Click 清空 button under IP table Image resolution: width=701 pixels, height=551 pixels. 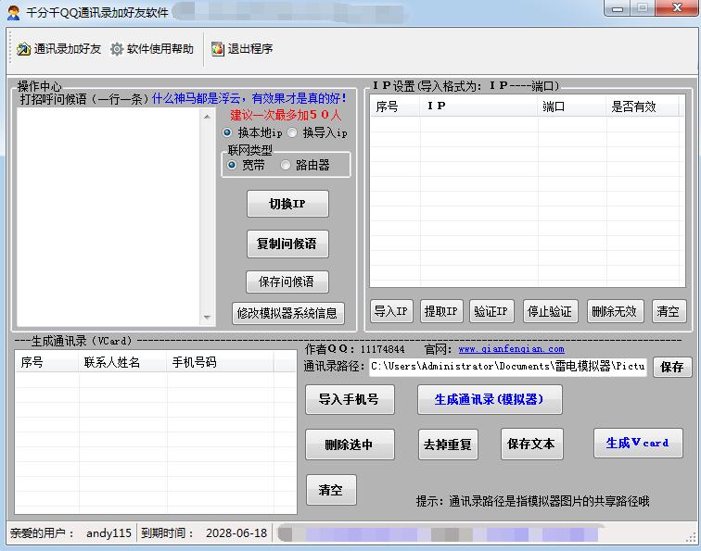tap(669, 311)
